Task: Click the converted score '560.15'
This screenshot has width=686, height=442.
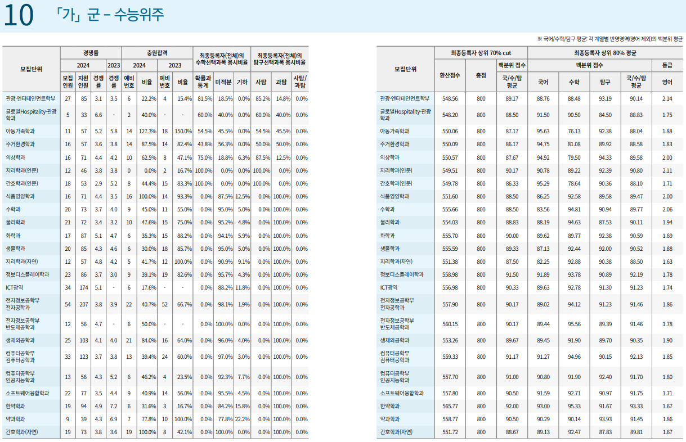Action: click(450, 324)
